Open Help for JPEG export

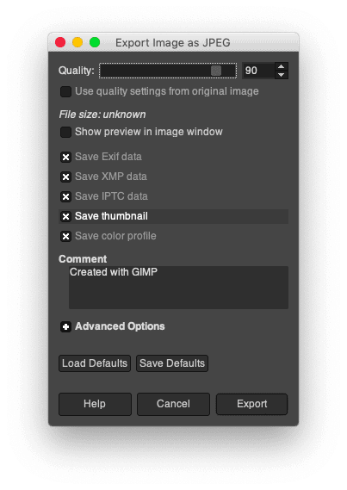click(x=95, y=404)
